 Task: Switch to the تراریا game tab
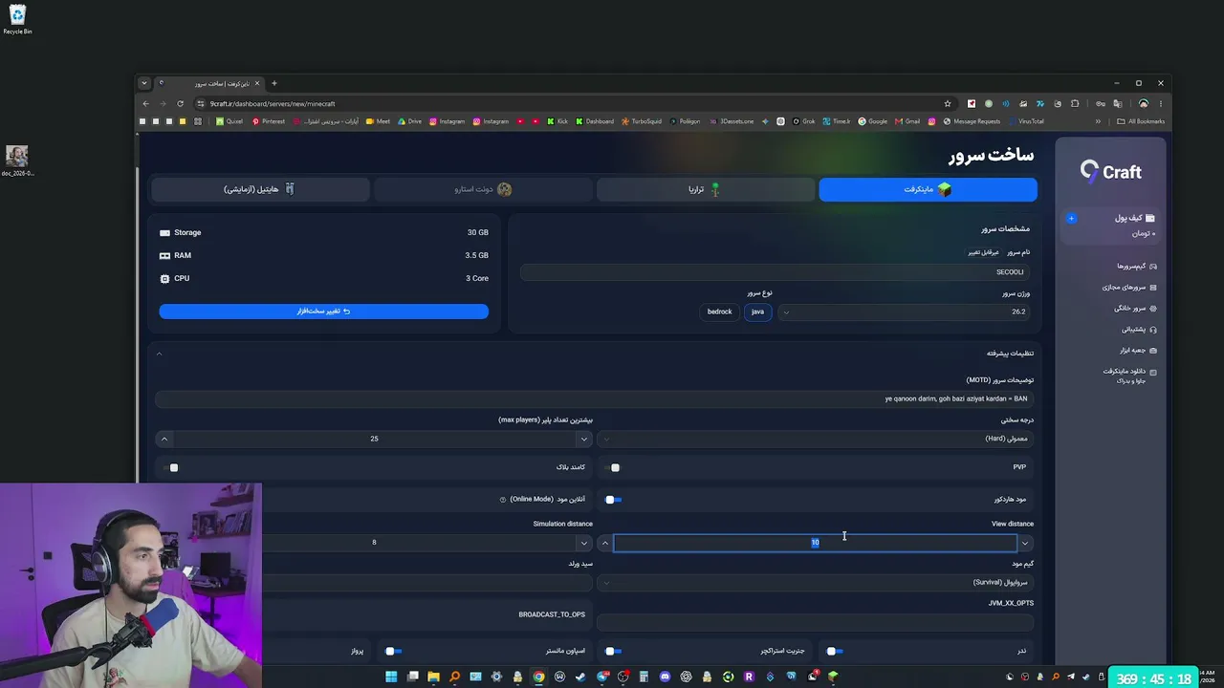click(705, 189)
